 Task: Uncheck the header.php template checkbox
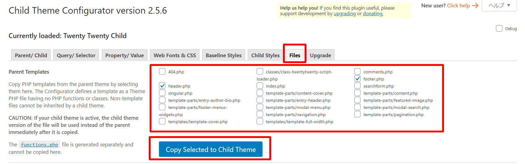pyautogui.click(x=162, y=86)
